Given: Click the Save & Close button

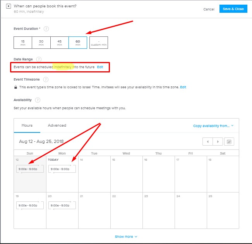Looking at the screenshot, I should pyautogui.click(x=233, y=9).
